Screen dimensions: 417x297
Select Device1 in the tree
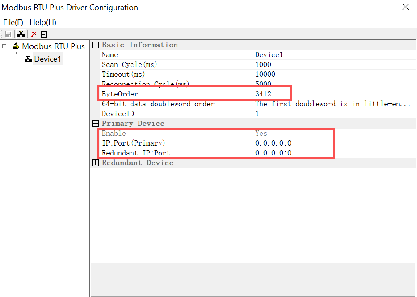pyautogui.click(x=48, y=59)
